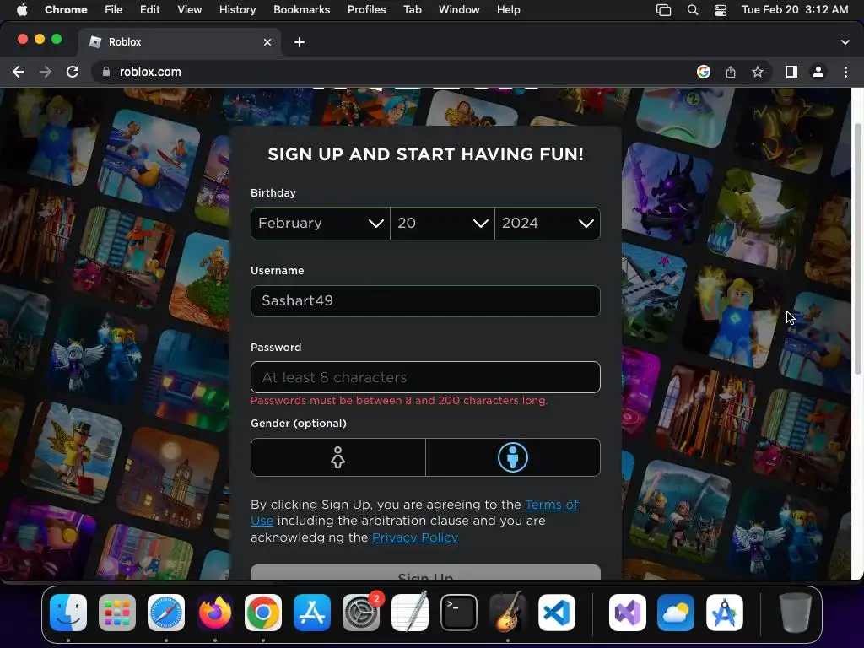
Task: Select the female gender option
Action: (337, 457)
